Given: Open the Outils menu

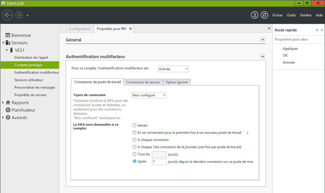Looking at the screenshot, I should pyautogui.click(x=291, y=15).
